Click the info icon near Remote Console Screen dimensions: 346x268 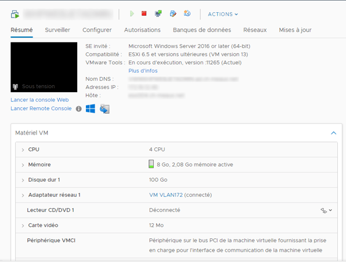(x=79, y=108)
